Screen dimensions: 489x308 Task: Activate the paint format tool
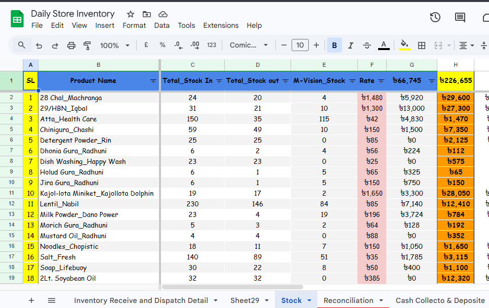87,46
